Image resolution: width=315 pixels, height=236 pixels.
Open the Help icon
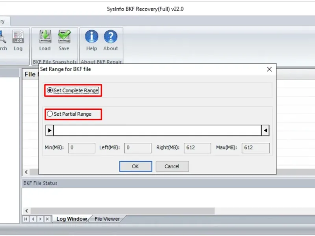coord(92,41)
